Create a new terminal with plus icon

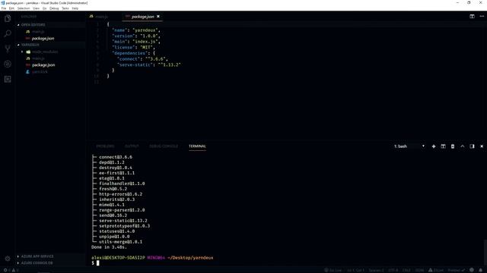[434, 146]
